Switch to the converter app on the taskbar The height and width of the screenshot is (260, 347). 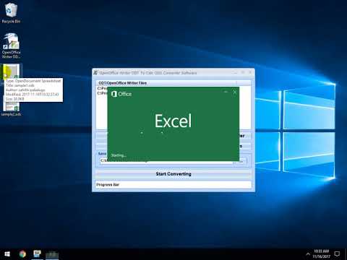38,254
